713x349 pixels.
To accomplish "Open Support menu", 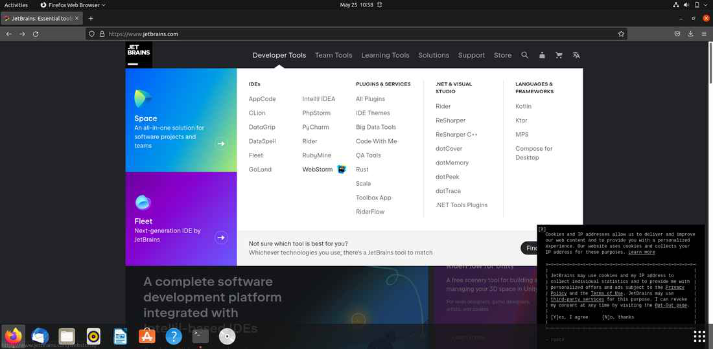I will tap(471, 55).
